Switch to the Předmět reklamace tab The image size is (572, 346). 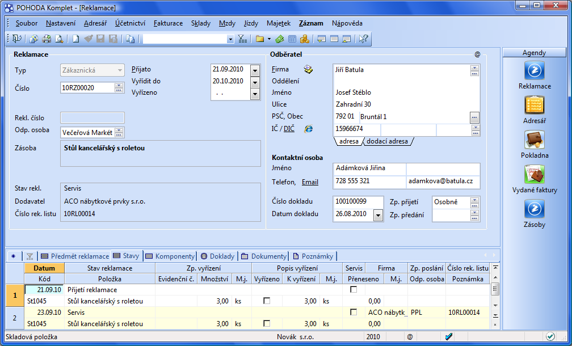[x=75, y=256]
